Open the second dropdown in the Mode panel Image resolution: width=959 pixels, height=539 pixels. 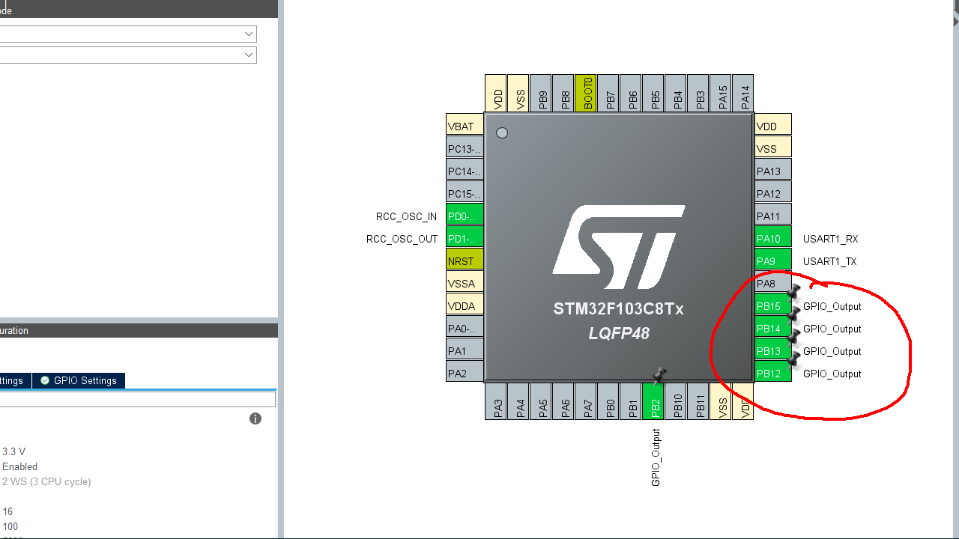pos(248,55)
